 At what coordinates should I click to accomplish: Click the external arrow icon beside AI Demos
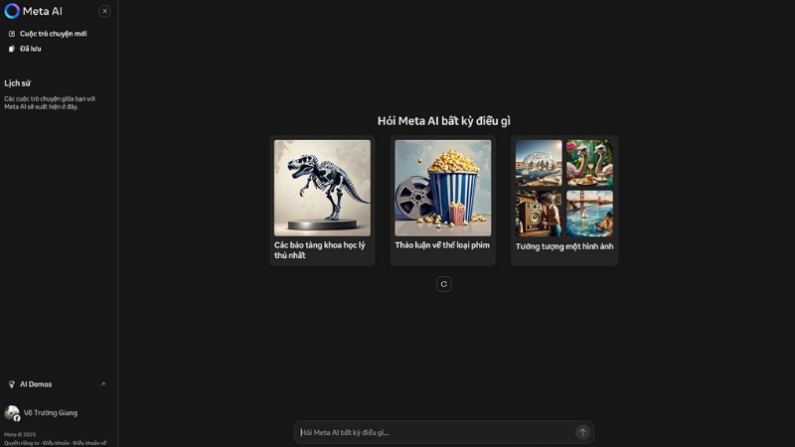[x=103, y=384]
